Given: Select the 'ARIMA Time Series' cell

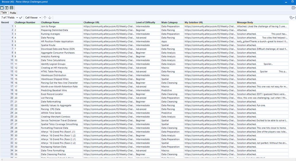Looking at the screenshot, I should click(62, 113).
